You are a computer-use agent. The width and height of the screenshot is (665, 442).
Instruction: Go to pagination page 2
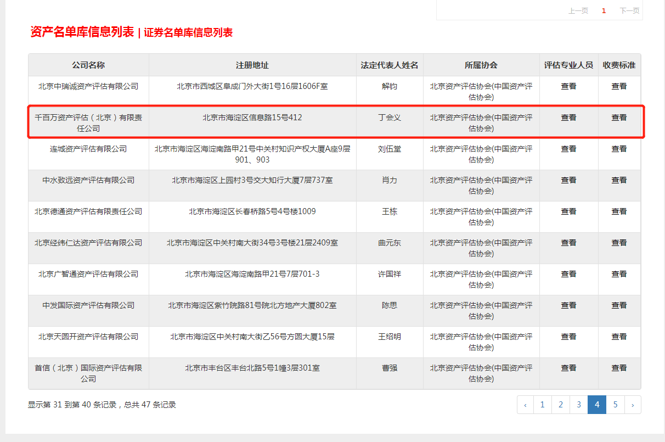pos(561,405)
